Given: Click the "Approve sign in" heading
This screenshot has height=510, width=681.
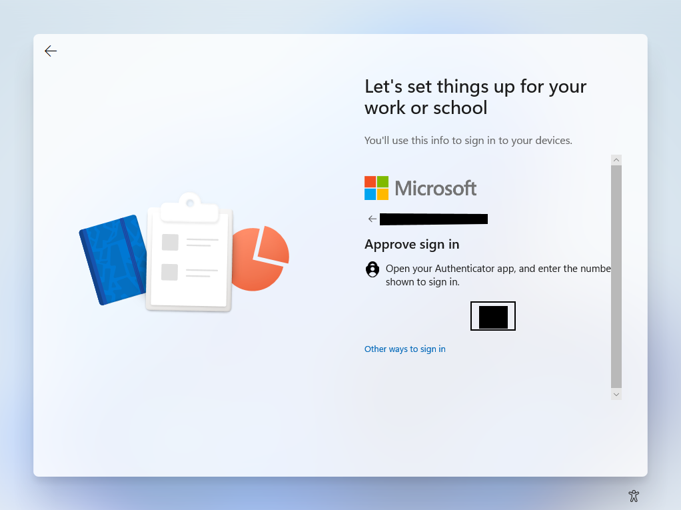Looking at the screenshot, I should click(412, 245).
